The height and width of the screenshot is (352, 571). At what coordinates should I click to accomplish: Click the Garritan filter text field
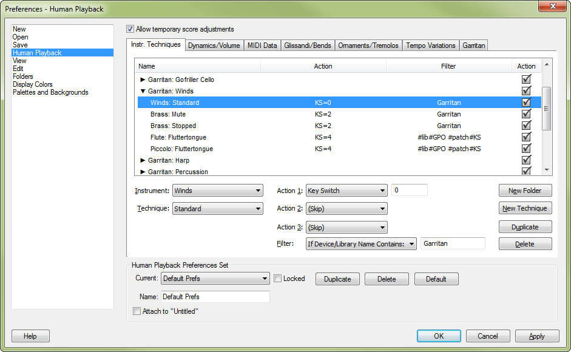point(452,243)
